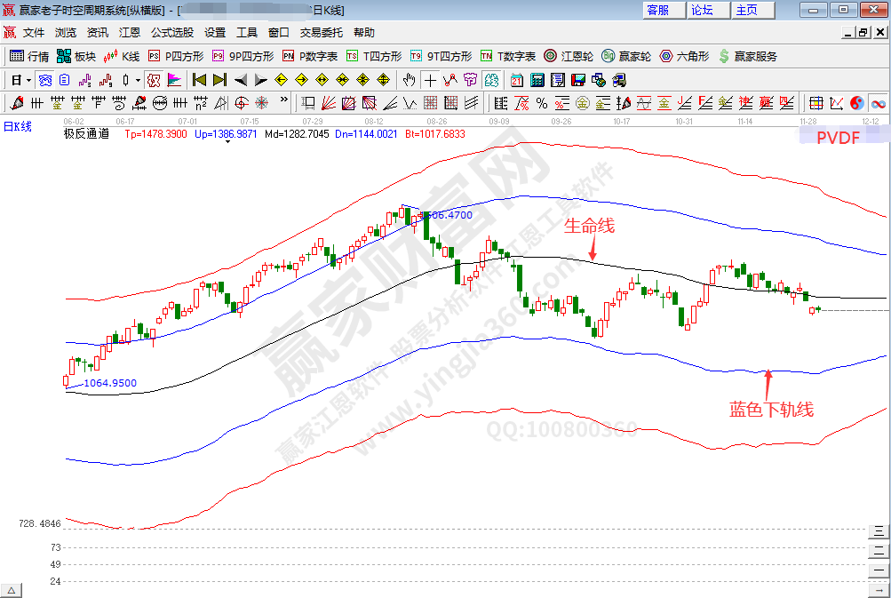Toggle the infinity symbol button

(x=878, y=103)
